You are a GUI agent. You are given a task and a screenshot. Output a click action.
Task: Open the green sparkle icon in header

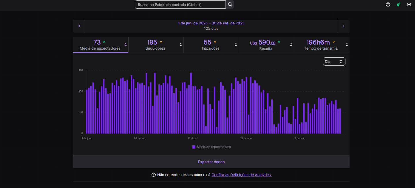[x=398, y=4]
